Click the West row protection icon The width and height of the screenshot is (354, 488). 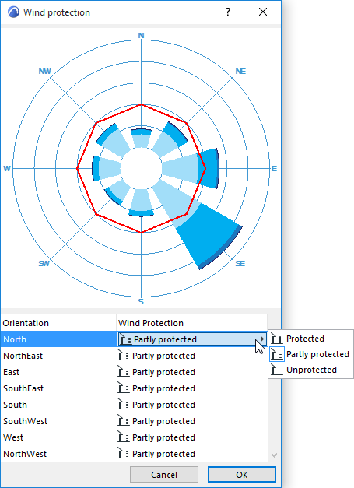(124, 437)
